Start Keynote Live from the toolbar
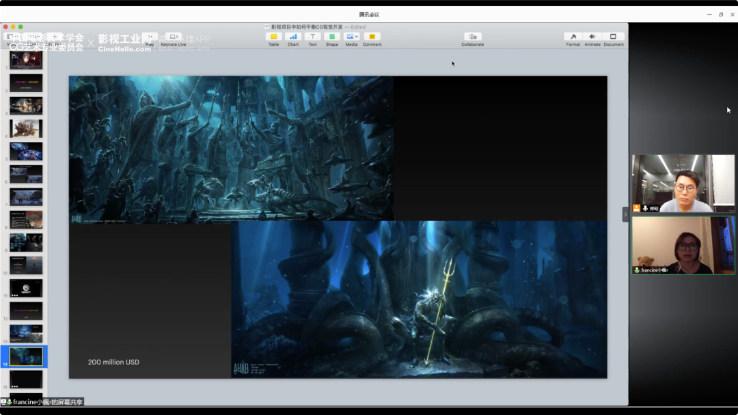 [173, 38]
